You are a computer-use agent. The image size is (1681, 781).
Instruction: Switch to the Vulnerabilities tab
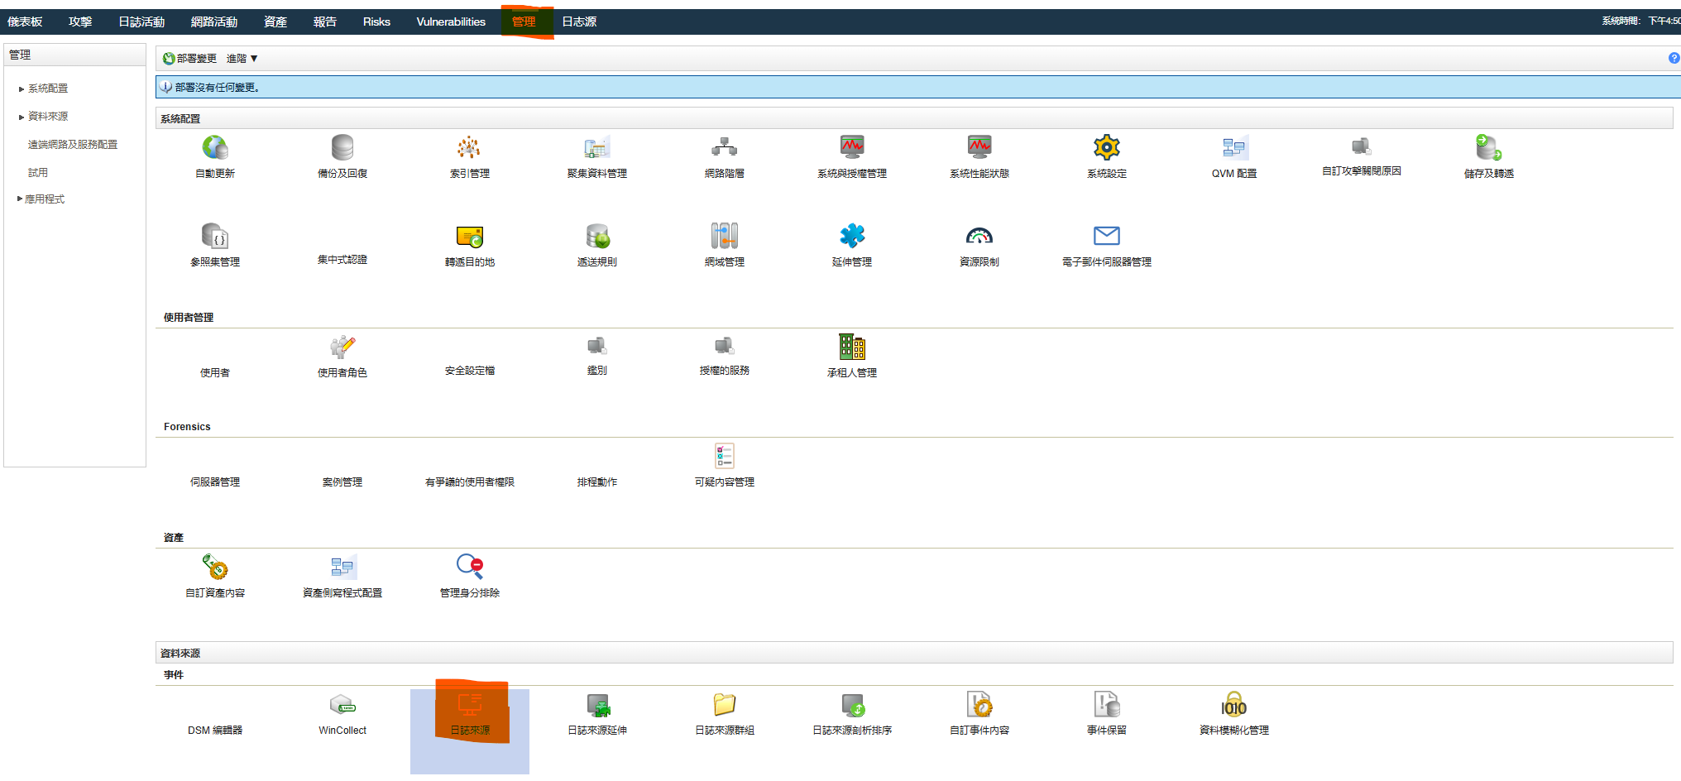[451, 22]
